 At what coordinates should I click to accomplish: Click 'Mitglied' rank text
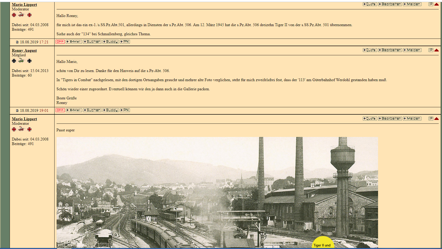click(19, 55)
